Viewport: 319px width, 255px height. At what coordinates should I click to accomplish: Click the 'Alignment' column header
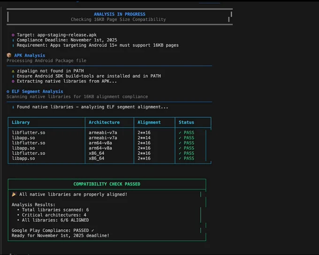[x=149, y=122]
